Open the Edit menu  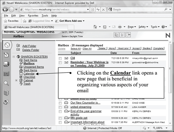pos(13,16)
